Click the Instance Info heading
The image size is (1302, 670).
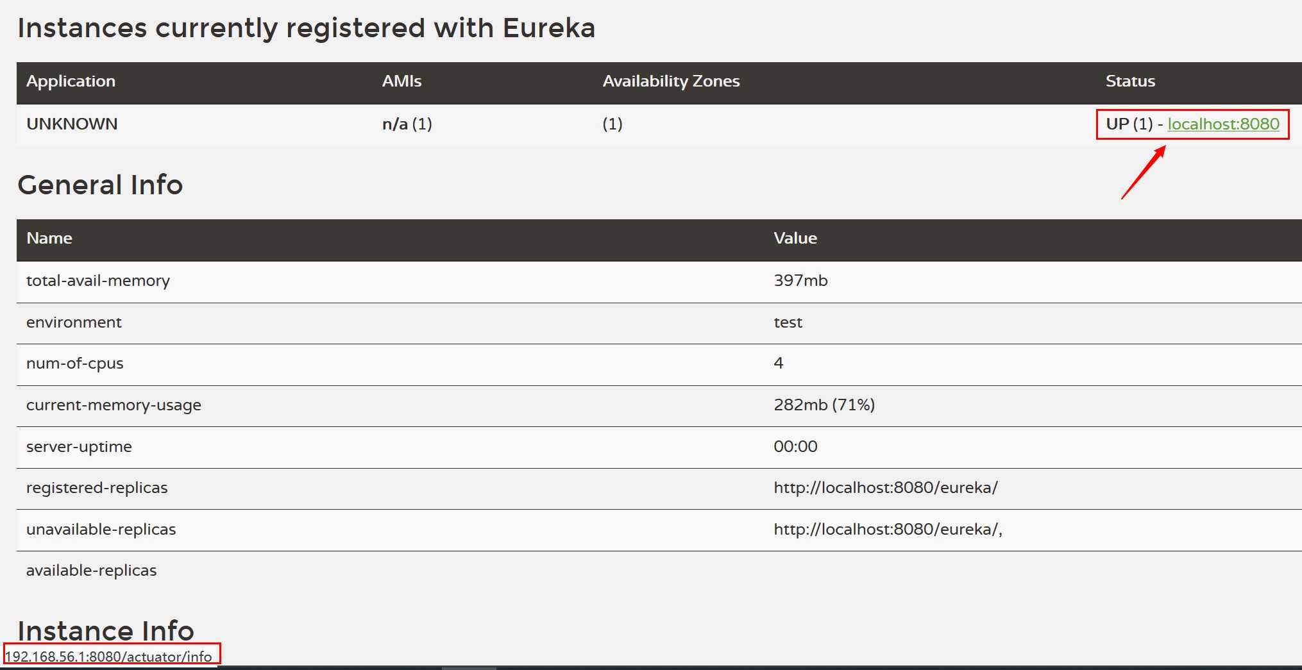coord(106,631)
